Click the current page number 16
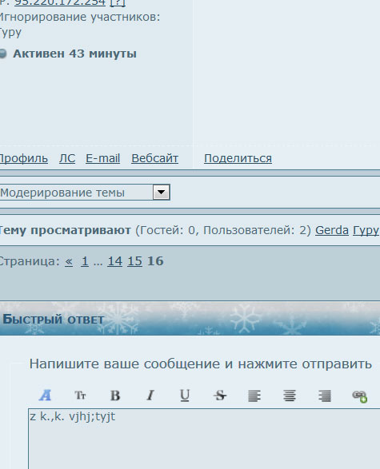Image resolution: width=380 pixels, height=469 pixels. click(x=155, y=261)
